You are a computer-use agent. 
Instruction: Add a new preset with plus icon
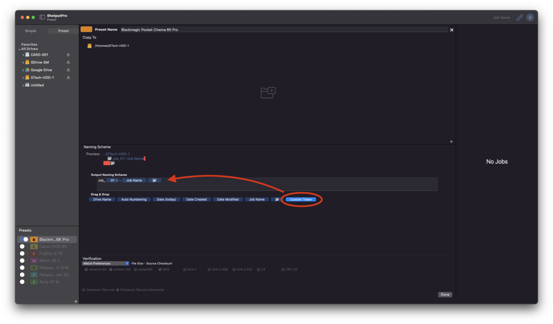coord(76,301)
